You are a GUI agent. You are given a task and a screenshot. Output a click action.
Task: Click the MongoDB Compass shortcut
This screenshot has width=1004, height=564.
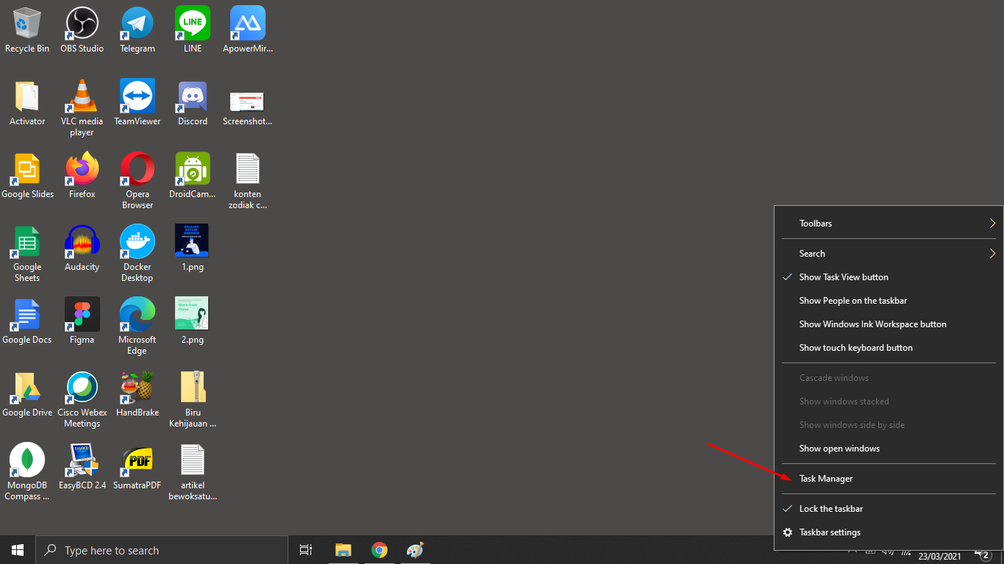[x=27, y=471]
